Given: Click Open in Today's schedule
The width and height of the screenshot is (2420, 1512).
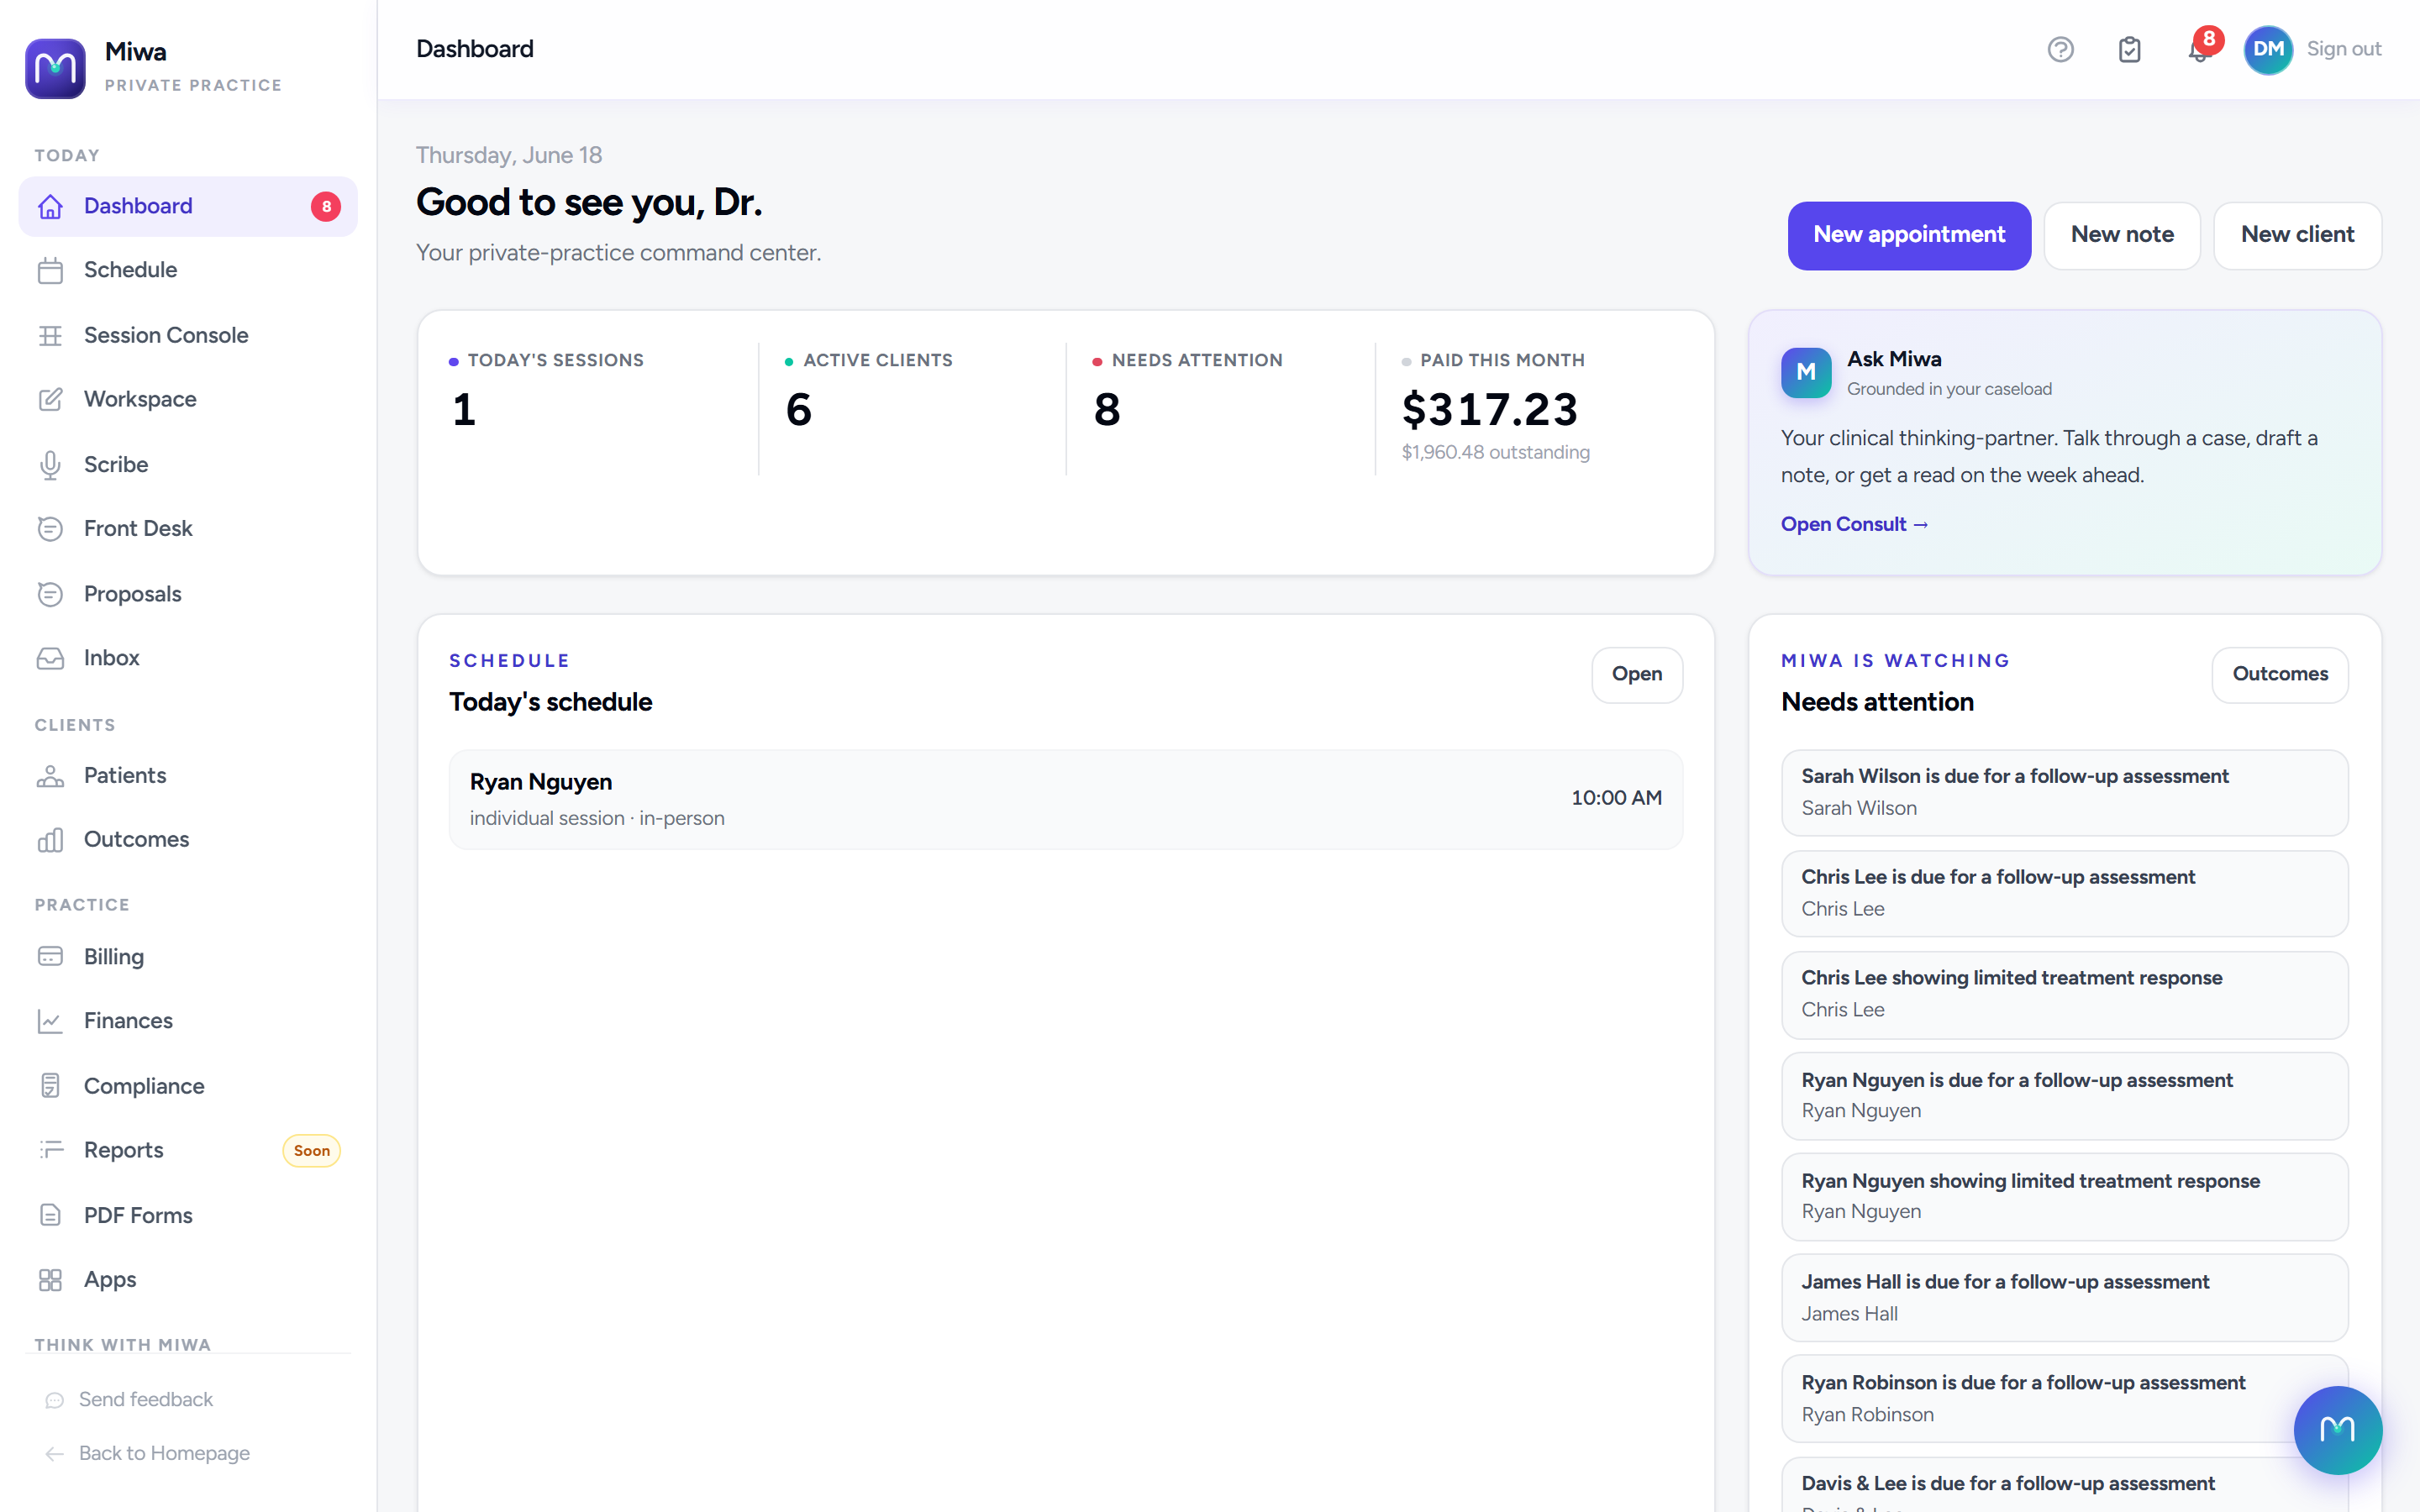Looking at the screenshot, I should tap(1637, 675).
